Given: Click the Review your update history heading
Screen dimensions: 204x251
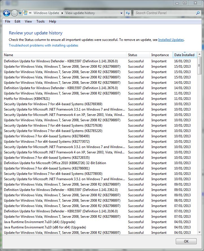Looking at the screenshot, I should point(36,33).
